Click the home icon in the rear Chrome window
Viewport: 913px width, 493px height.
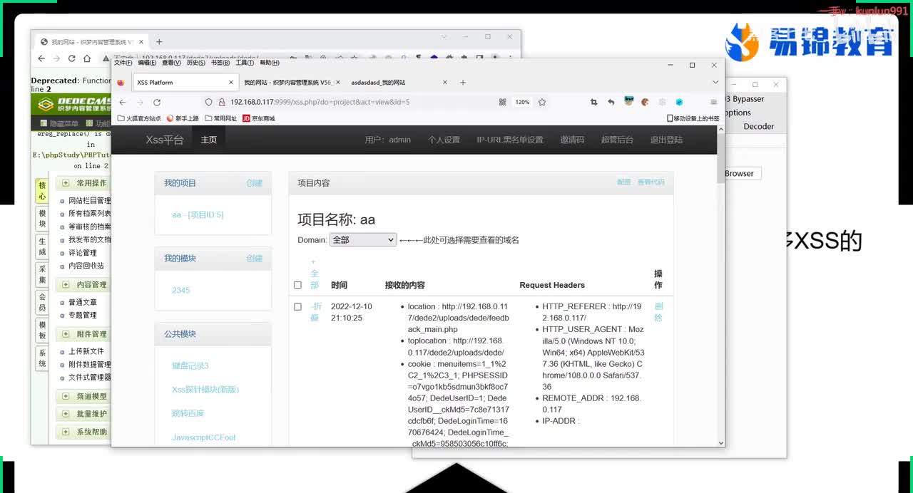pos(87,58)
